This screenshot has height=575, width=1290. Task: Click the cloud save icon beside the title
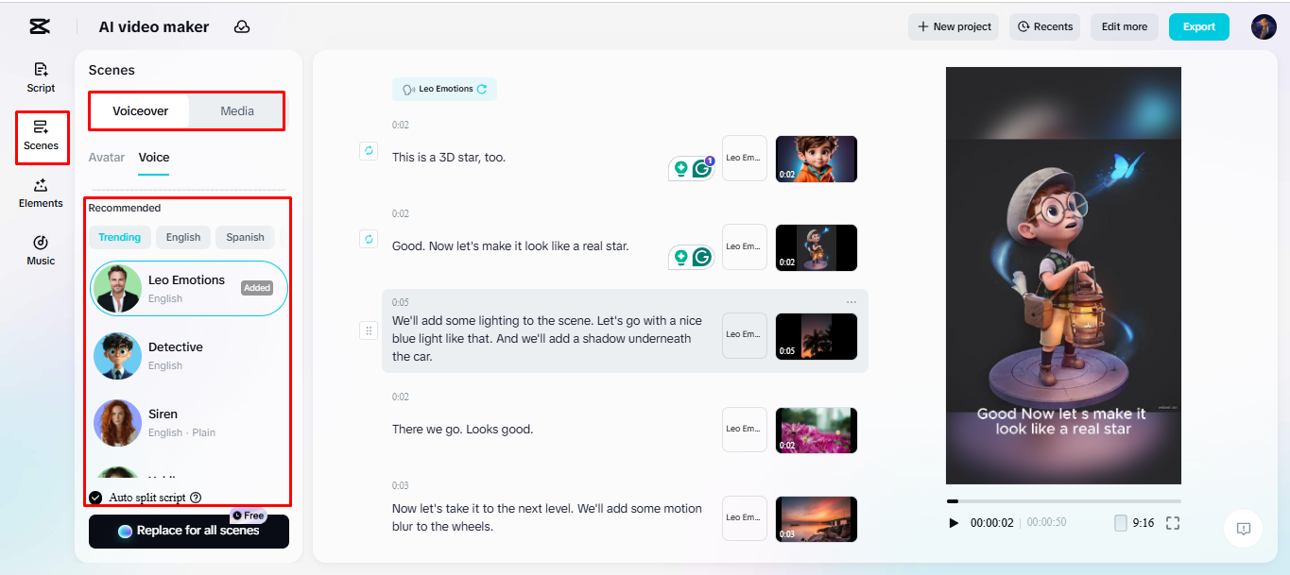pyautogui.click(x=241, y=26)
